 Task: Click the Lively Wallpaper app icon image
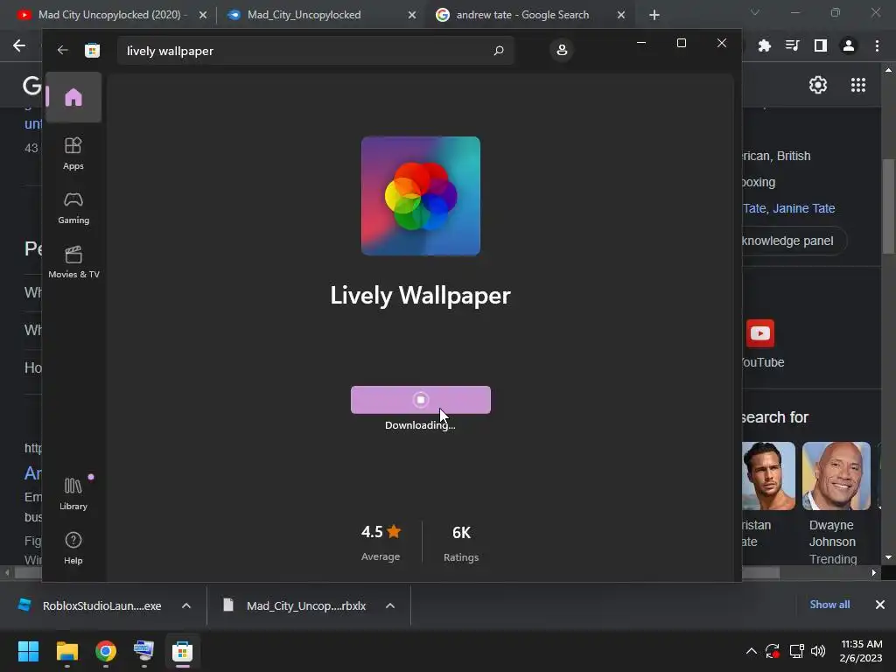pos(421,196)
